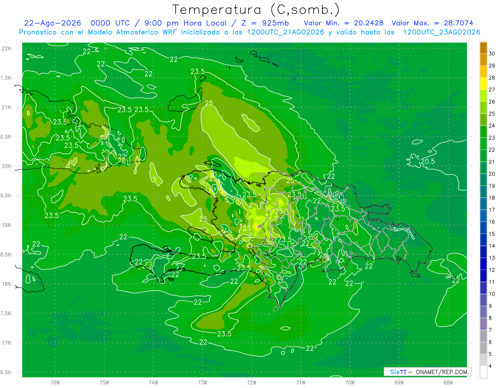Click the '68W' longitude axis label

(x=448, y=383)
